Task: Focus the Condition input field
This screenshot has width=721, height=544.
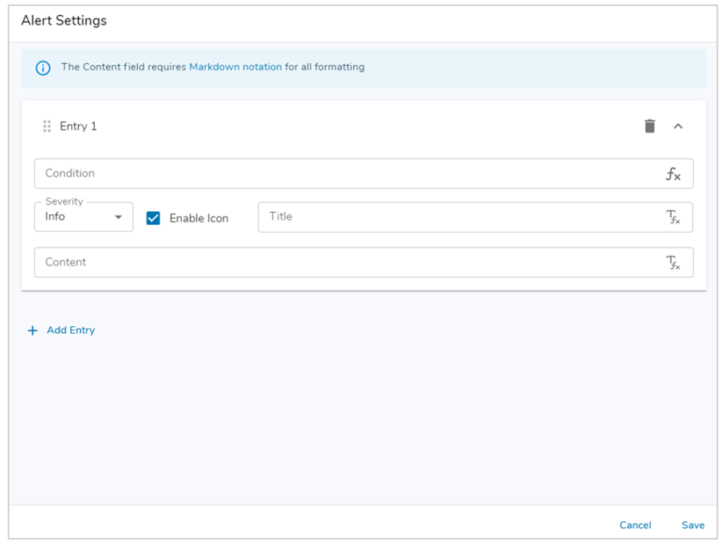Action: point(363,174)
